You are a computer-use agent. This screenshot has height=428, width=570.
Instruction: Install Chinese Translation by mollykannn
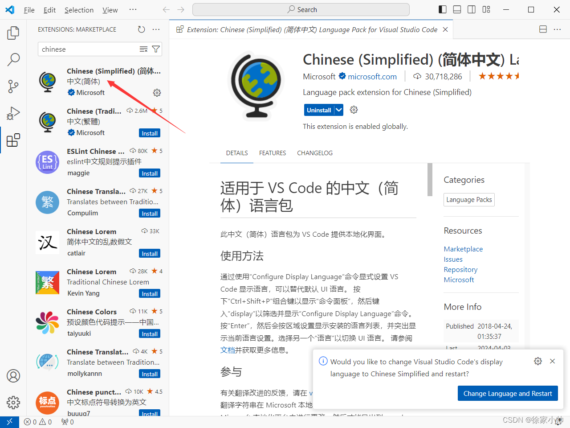click(150, 374)
